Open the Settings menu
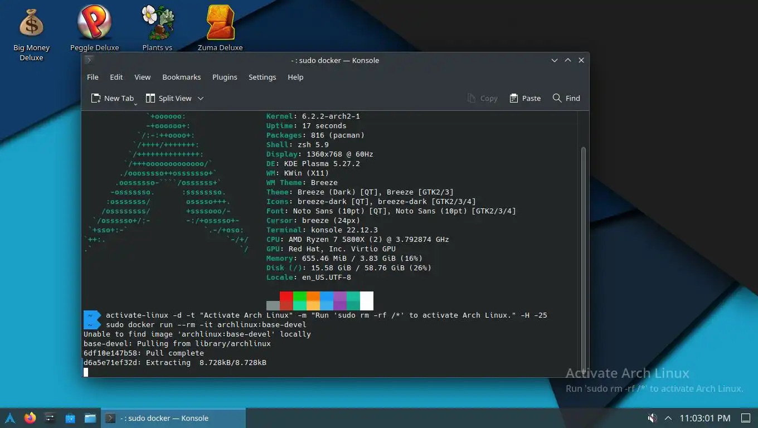The image size is (758, 428). pos(262,77)
